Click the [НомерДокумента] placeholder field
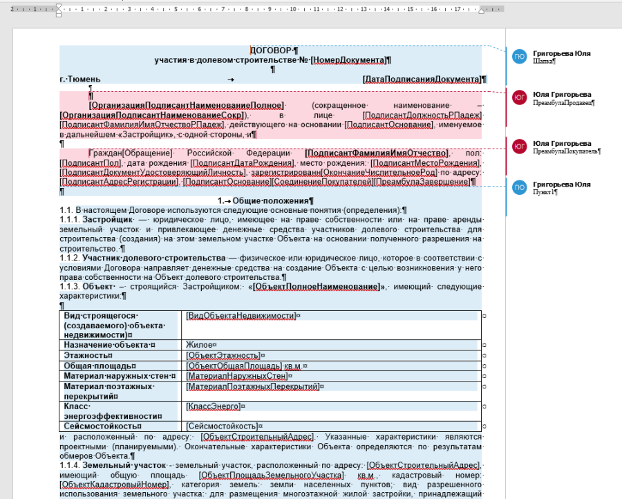 [x=348, y=60]
